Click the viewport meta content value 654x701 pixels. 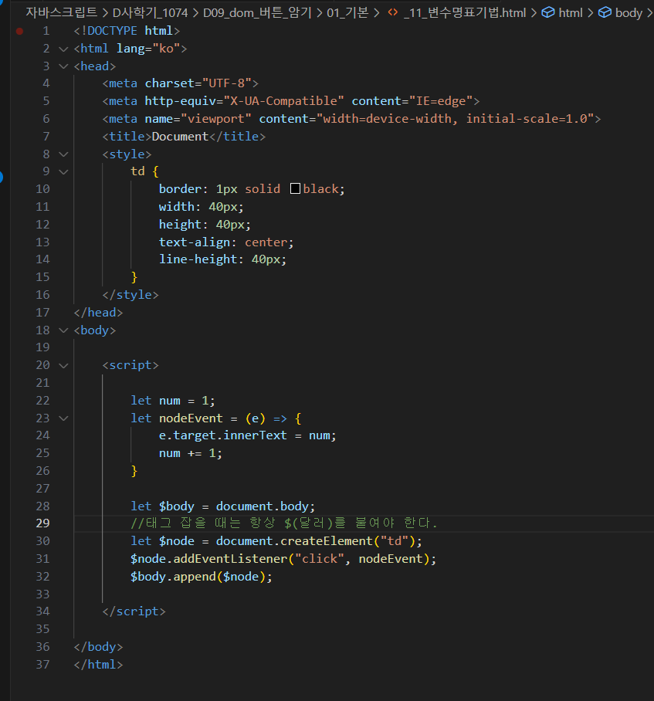point(455,119)
